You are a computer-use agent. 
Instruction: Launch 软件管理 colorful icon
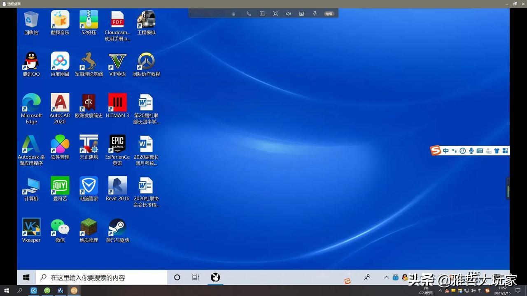[x=60, y=148]
